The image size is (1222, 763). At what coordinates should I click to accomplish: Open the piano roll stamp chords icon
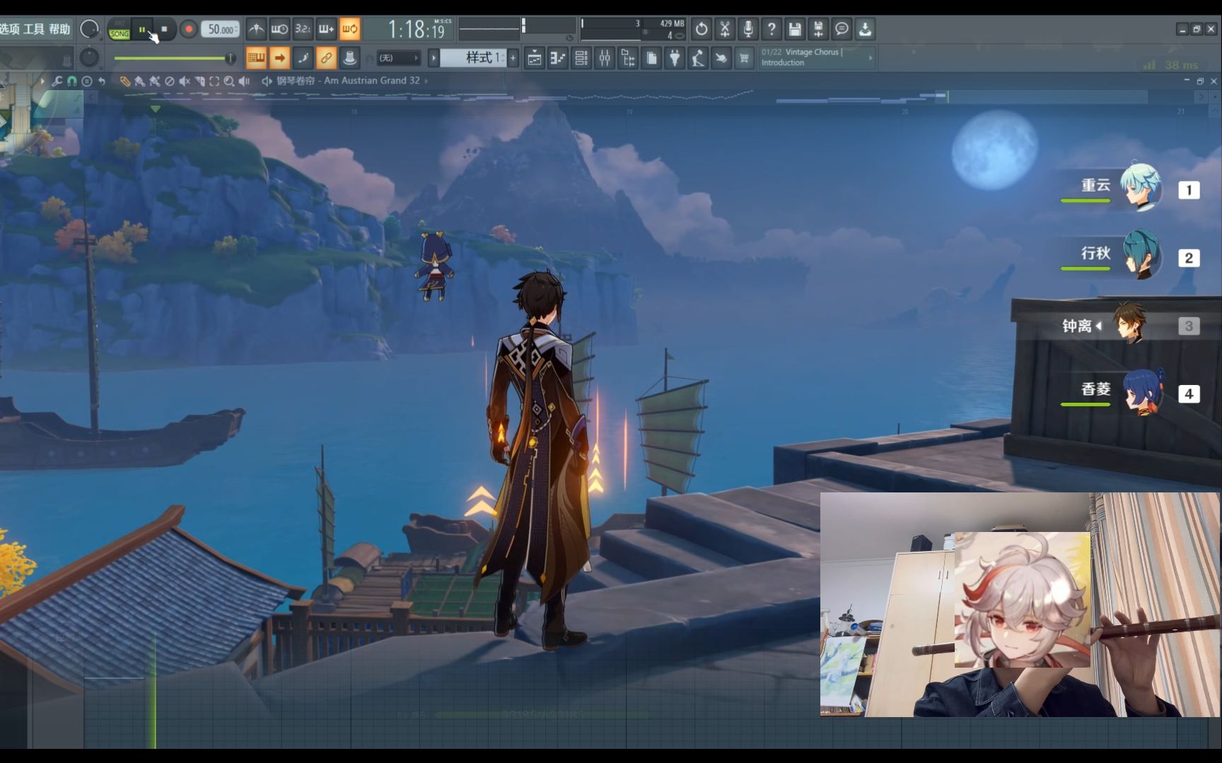tap(87, 81)
